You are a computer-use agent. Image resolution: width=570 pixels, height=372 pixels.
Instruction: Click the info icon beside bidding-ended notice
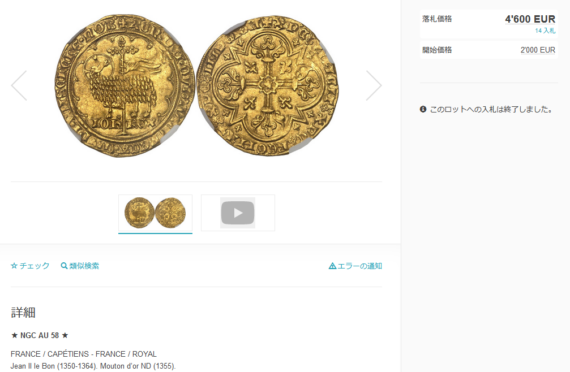423,109
